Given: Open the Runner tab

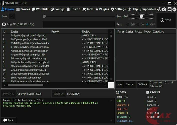Looking at the screenshot, I should click(x=8, y=9).
